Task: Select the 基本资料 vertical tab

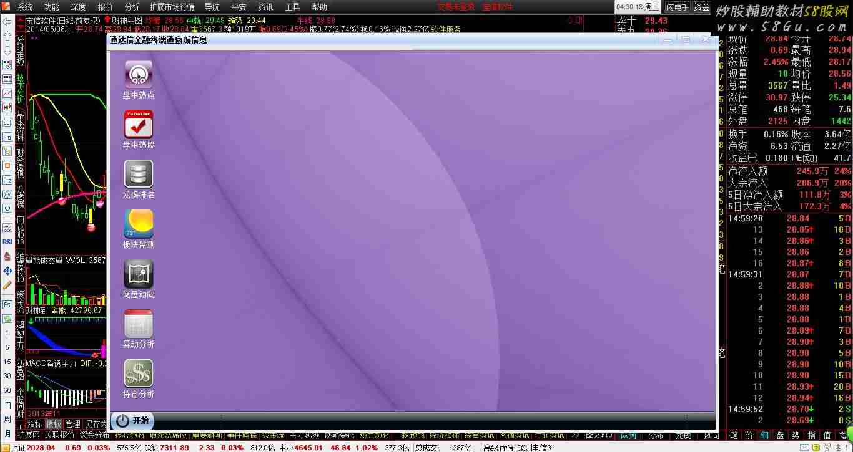Action: pos(20,127)
